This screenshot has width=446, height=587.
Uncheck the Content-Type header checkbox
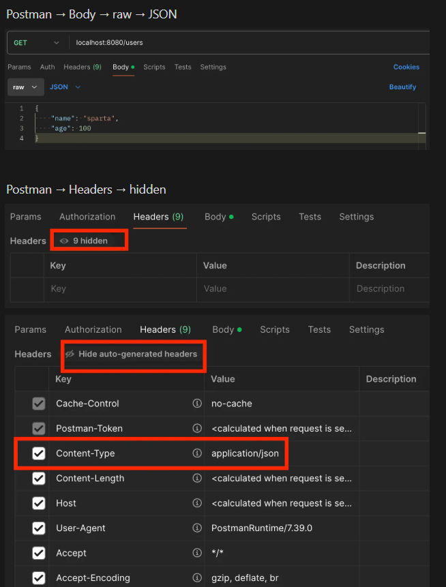[39, 453]
